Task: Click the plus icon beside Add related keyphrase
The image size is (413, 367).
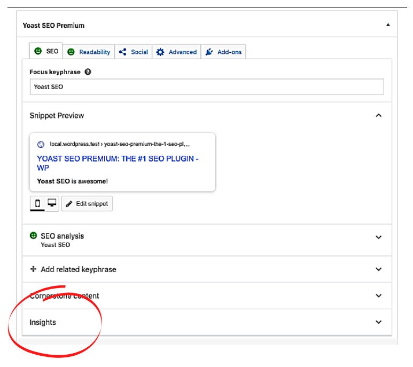Action: pos(34,269)
